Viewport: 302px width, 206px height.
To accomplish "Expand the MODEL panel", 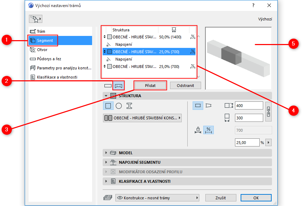I will [106, 153].
